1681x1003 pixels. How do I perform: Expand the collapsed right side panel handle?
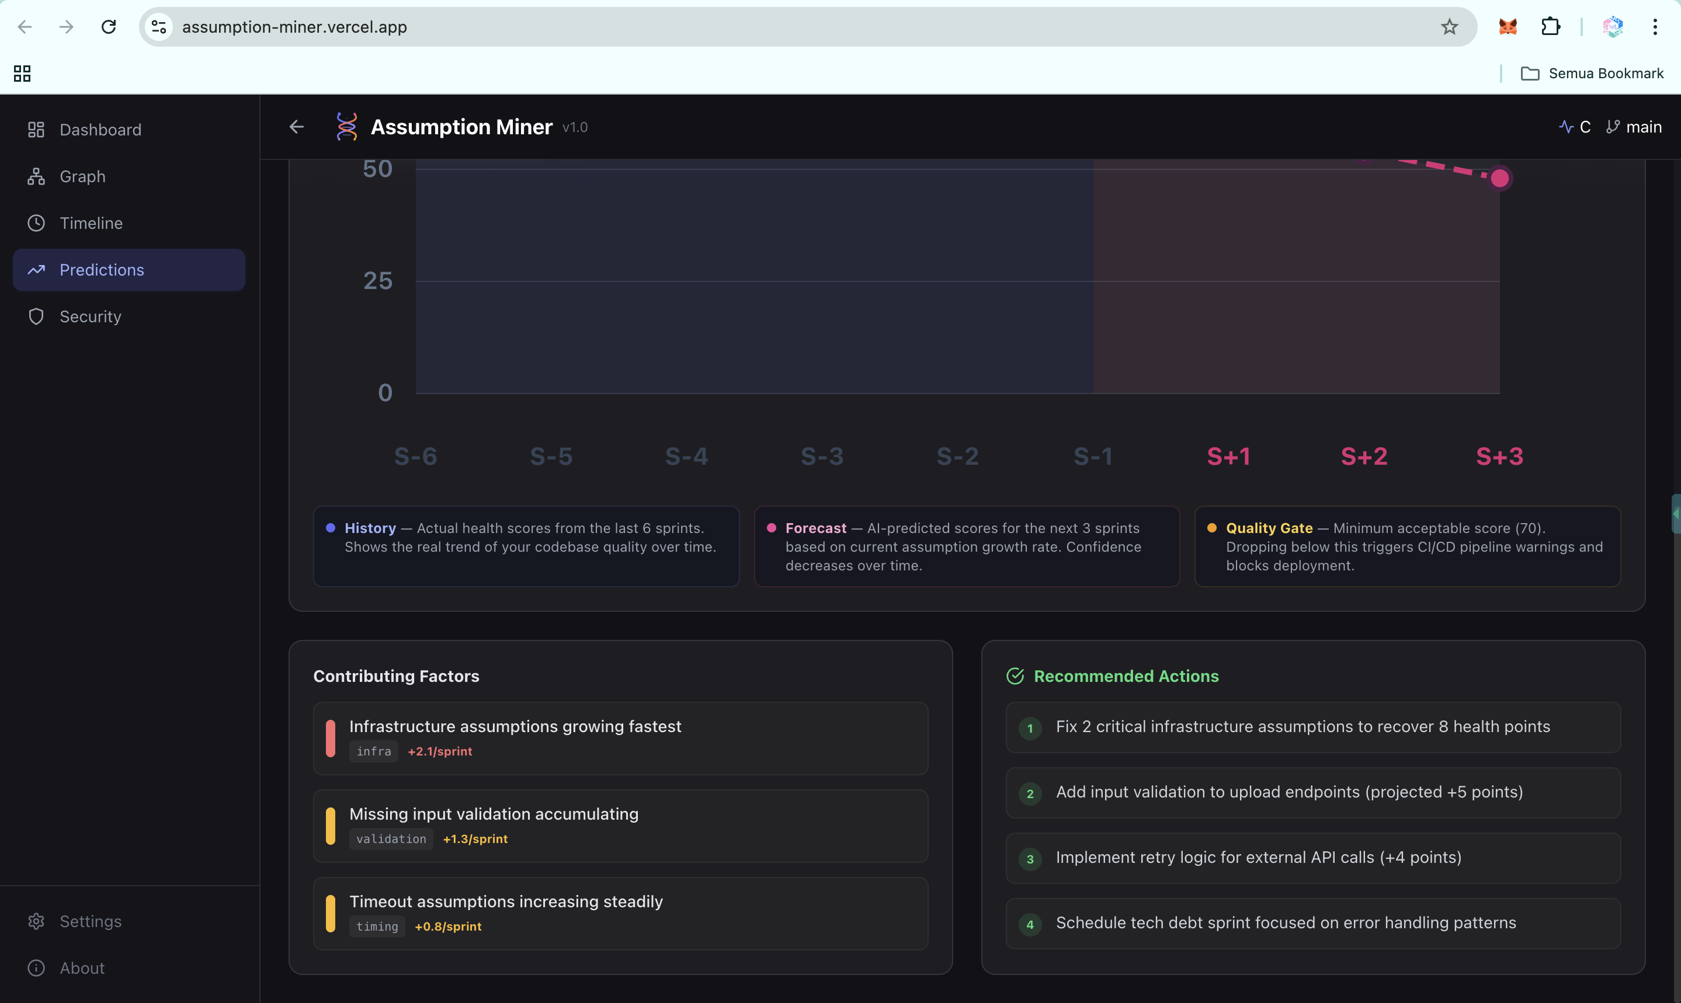tap(1676, 514)
